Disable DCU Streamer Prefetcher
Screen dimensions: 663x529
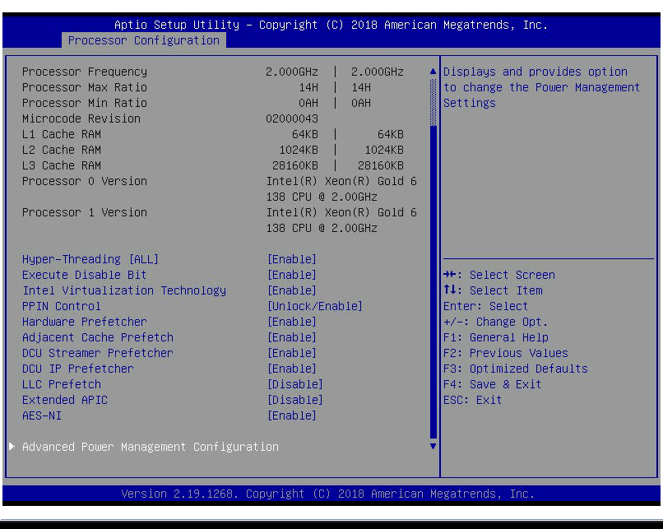pyautogui.click(x=97, y=352)
